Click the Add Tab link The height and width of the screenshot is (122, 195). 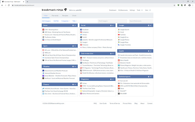pyautogui.click(x=56, y=21)
